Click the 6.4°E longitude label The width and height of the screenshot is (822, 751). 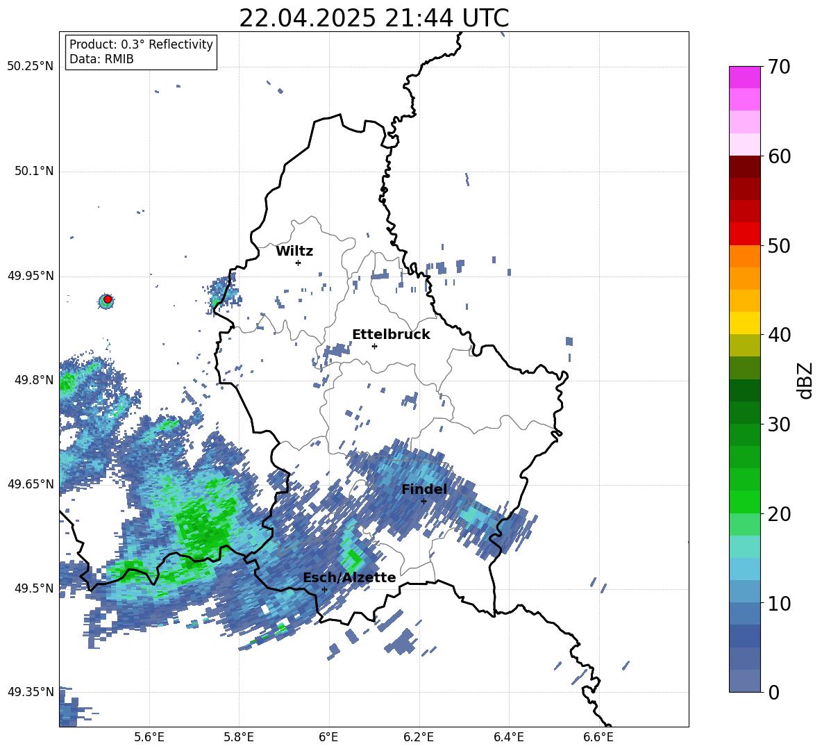click(x=508, y=737)
